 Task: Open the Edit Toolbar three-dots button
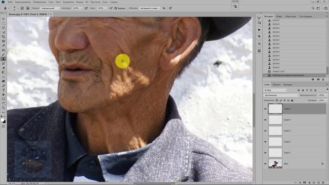click(4, 113)
